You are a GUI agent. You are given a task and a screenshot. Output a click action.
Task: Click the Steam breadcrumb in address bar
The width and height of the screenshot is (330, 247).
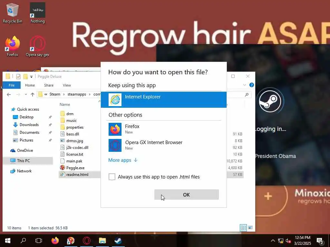[55, 94]
